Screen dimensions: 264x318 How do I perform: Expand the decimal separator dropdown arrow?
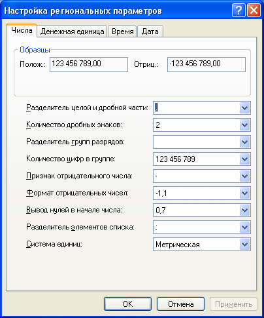(244, 108)
